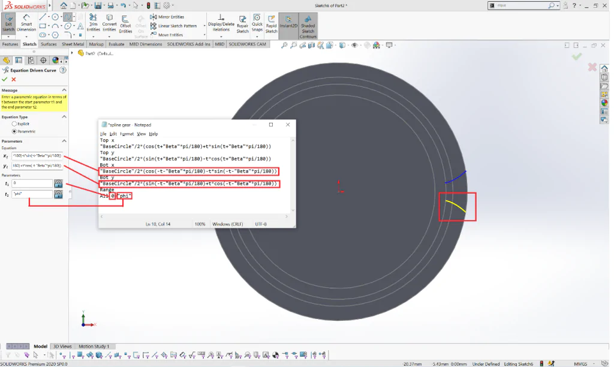Viewport: 614px width, 367px height.
Task: Open Equation Driven Curve help button
Action: coord(62,70)
